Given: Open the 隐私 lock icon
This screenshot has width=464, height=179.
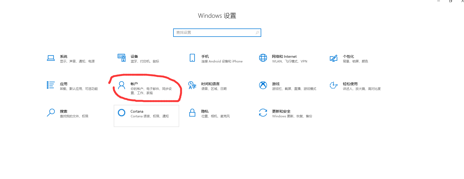Looking at the screenshot, I should click(192, 113).
